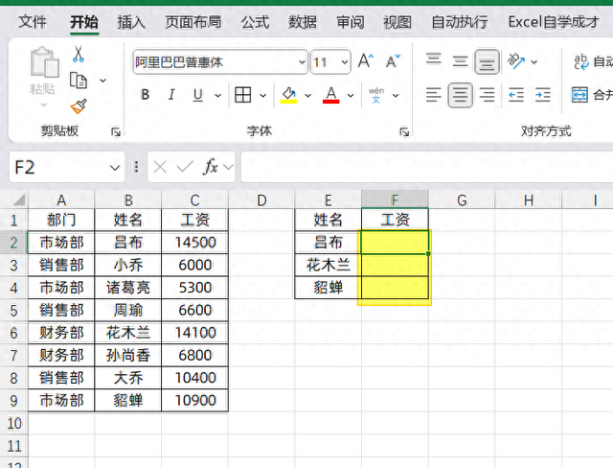Screen dimensions: 613x468
Task: Click the formula bar input field
Action: [427, 167]
